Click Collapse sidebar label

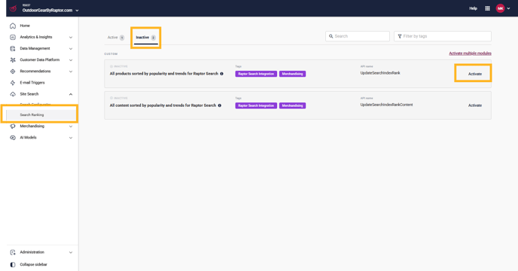(x=33, y=264)
